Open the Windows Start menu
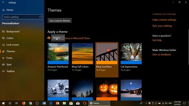This screenshot has width=189, height=106. pos(3,103)
